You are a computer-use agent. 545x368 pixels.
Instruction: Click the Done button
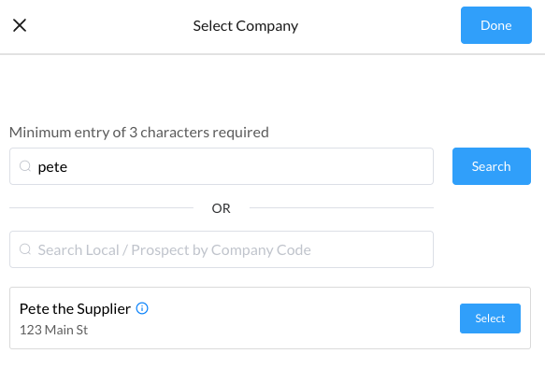[496, 25]
